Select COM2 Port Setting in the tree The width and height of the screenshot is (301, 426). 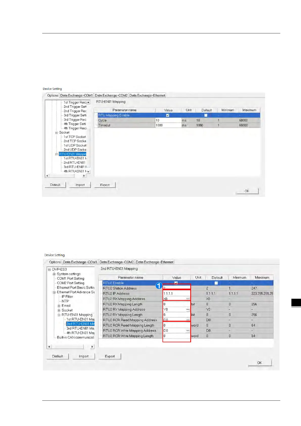71,283
